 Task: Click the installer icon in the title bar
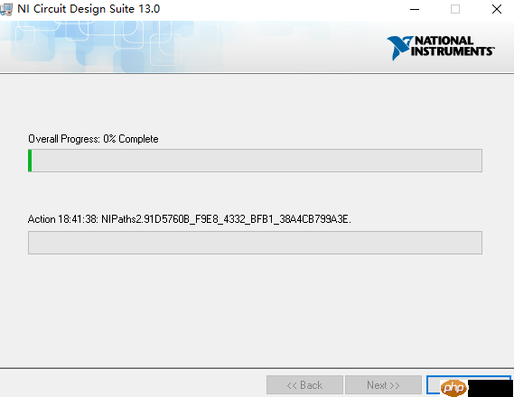pos(6,9)
